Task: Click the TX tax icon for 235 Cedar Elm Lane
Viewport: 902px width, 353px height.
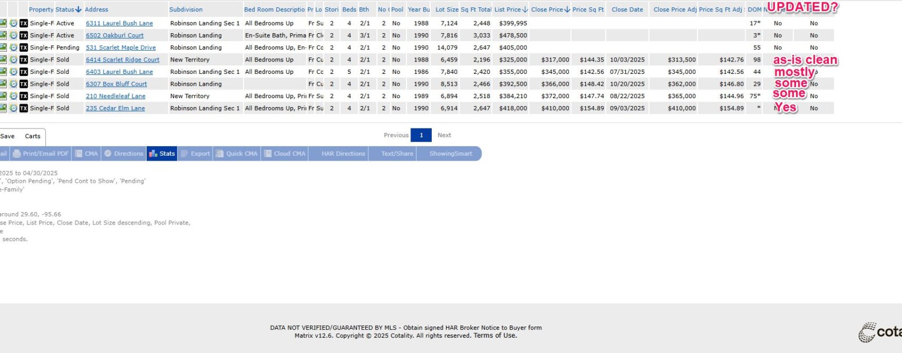Action: coord(24,108)
